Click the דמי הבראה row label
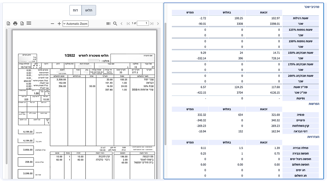327x181 pixels. click(301, 131)
